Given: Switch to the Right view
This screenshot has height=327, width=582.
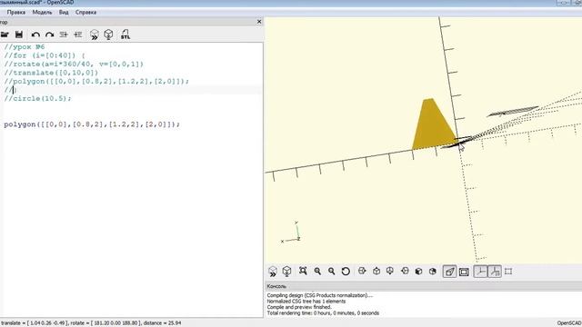Looking at the screenshot, I should click(362, 271).
